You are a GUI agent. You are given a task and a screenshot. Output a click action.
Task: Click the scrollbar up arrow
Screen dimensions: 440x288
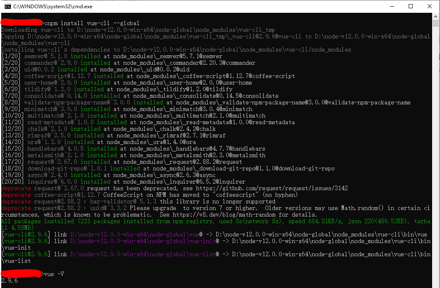435,16
